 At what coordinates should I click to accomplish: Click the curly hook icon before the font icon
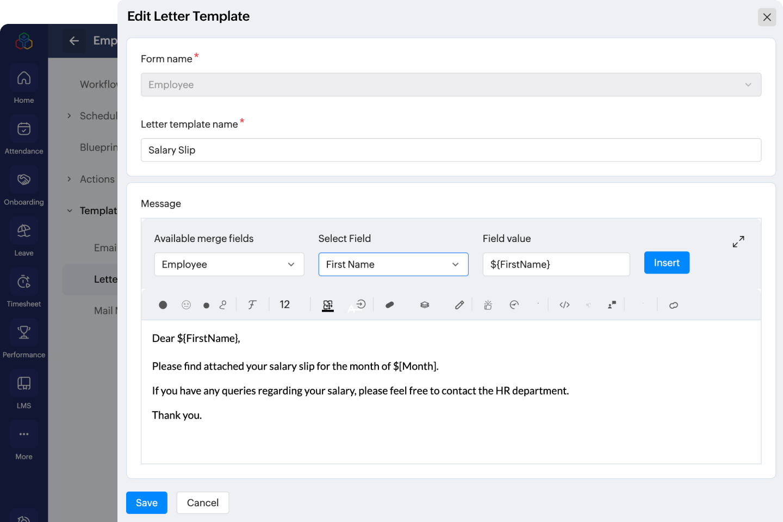point(223,305)
